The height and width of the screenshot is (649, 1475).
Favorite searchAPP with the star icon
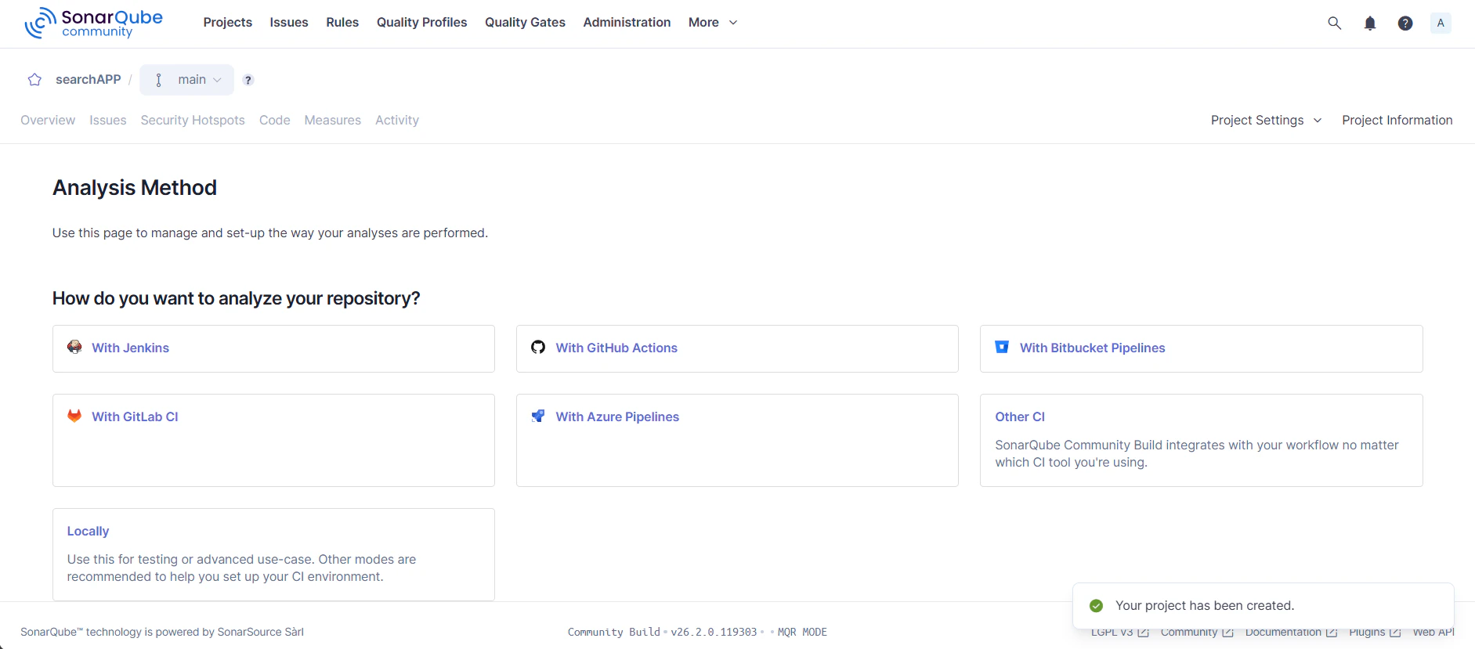click(x=34, y=80)
